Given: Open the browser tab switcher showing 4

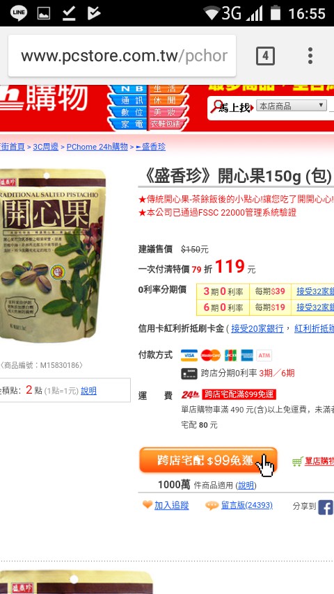Looking at the screenshot, I should (x=265, y=56).
